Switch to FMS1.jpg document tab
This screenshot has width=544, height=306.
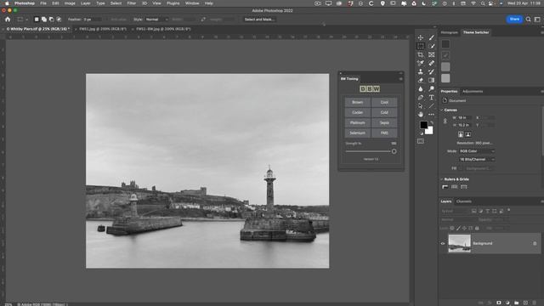(103, 29)
